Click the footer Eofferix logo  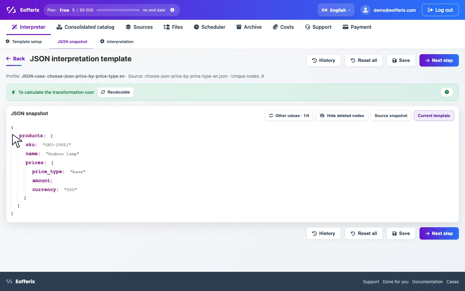(x=21, y=281)
